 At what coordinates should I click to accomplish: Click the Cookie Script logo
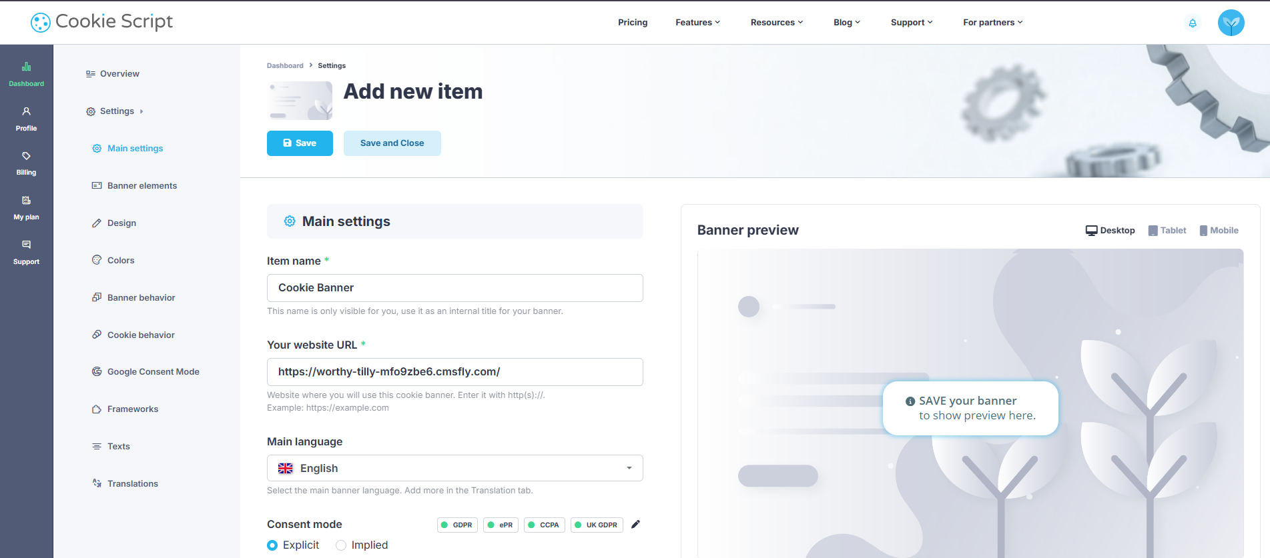[x=101, y=22]
